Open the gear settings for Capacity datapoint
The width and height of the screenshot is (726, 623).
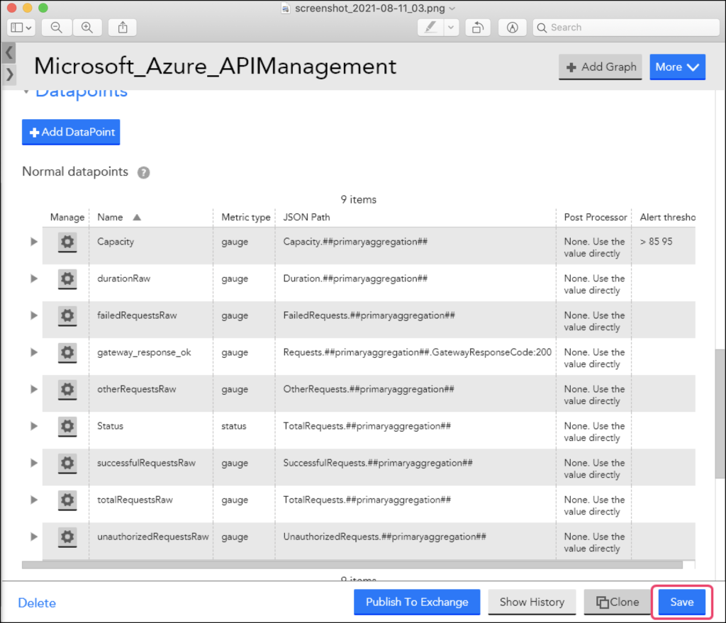(67, 242)
